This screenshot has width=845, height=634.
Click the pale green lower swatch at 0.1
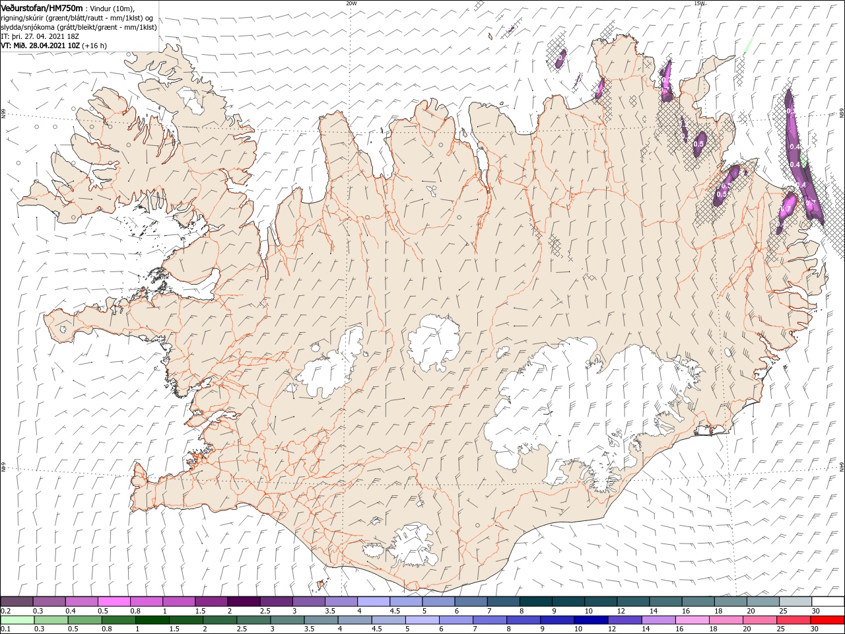point(17,620)
